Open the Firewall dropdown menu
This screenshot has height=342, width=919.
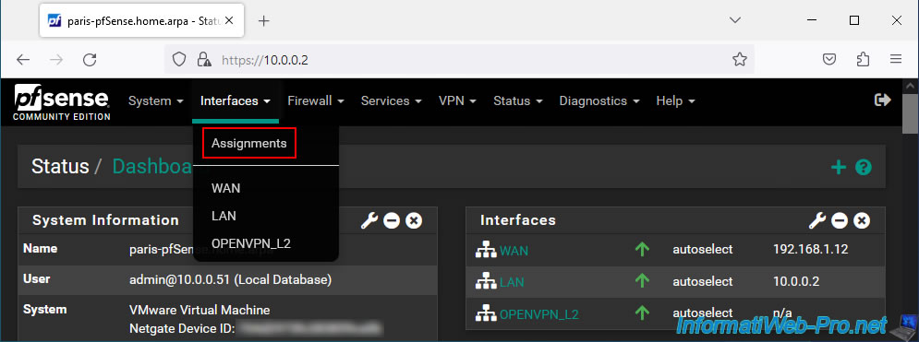click(315, 101)
